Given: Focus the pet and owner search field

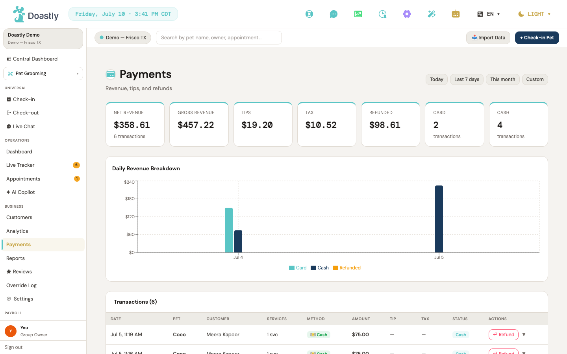Looking at the screenshot, I should click(x=219, y=38).
